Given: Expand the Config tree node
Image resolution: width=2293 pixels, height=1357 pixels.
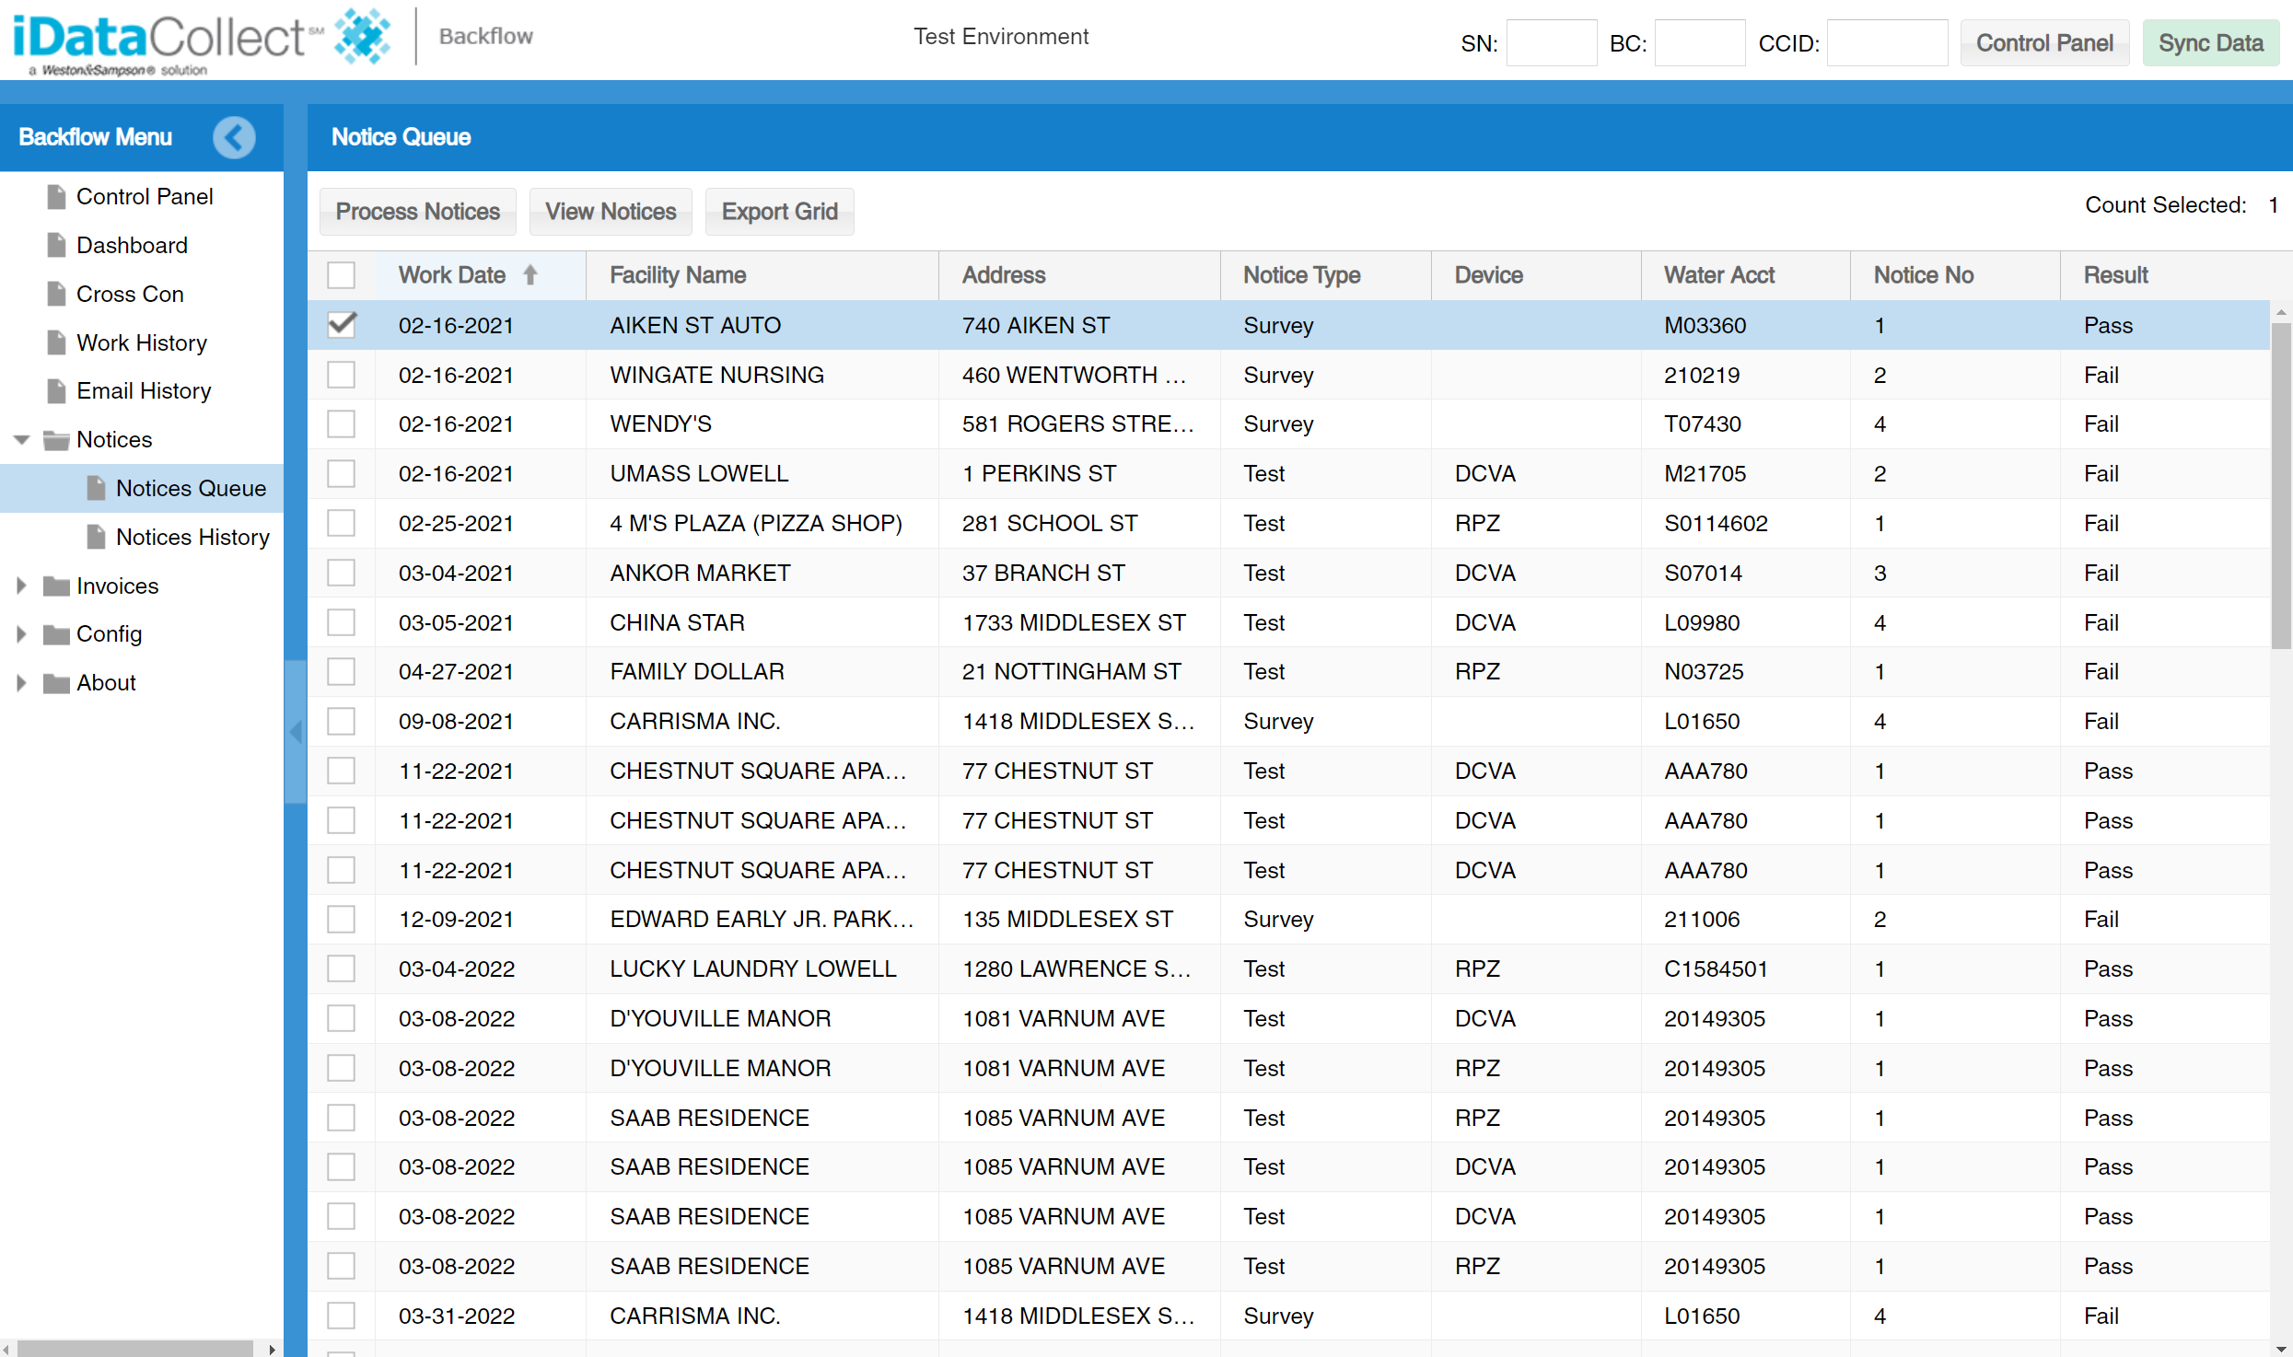Looking at the screenshot, I should tap(22, 634).
